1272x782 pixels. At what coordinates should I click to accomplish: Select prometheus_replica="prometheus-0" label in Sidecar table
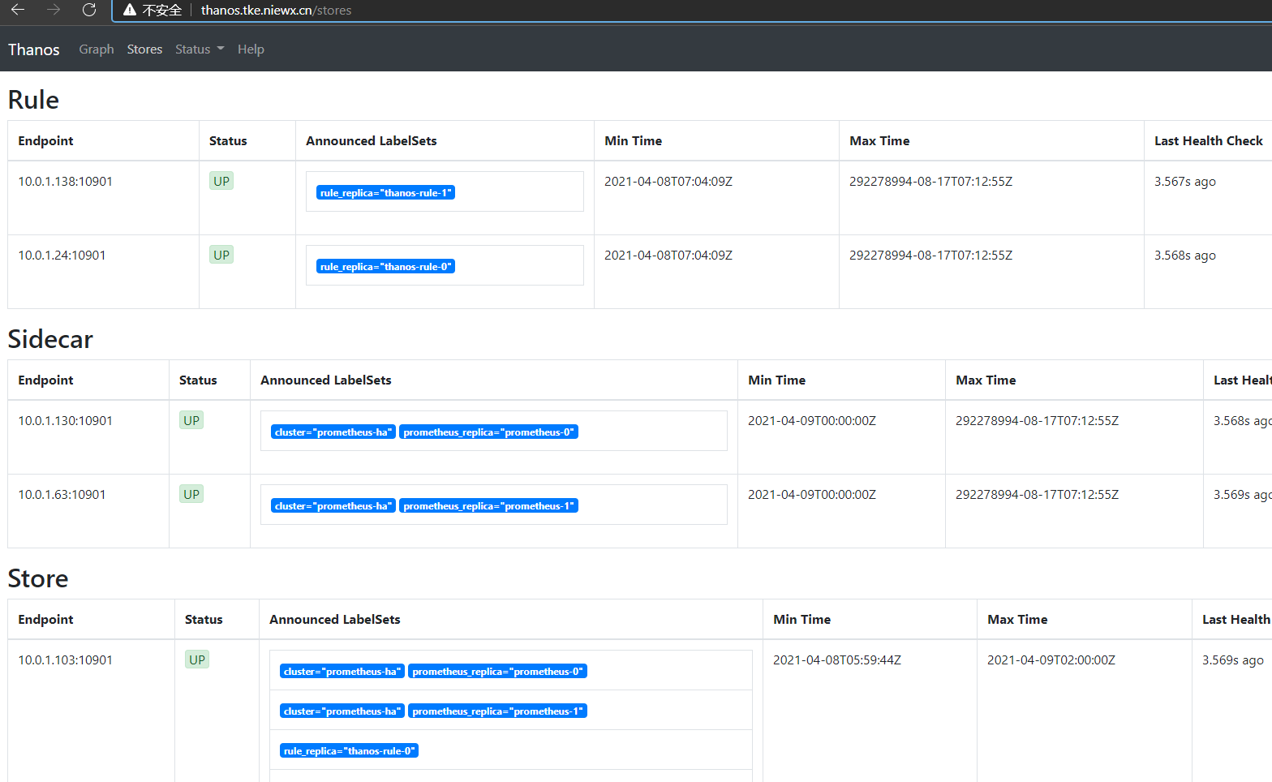coord(488,432)
